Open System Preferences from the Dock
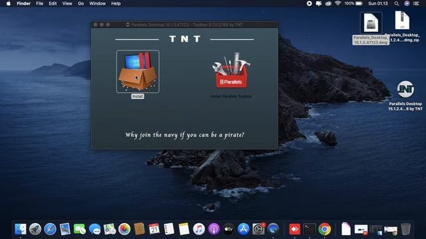 tap(258, 229)
